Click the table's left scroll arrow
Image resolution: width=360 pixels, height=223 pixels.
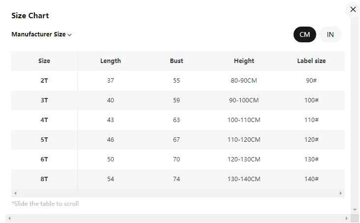pyautogui.click(x=15, y=193)
